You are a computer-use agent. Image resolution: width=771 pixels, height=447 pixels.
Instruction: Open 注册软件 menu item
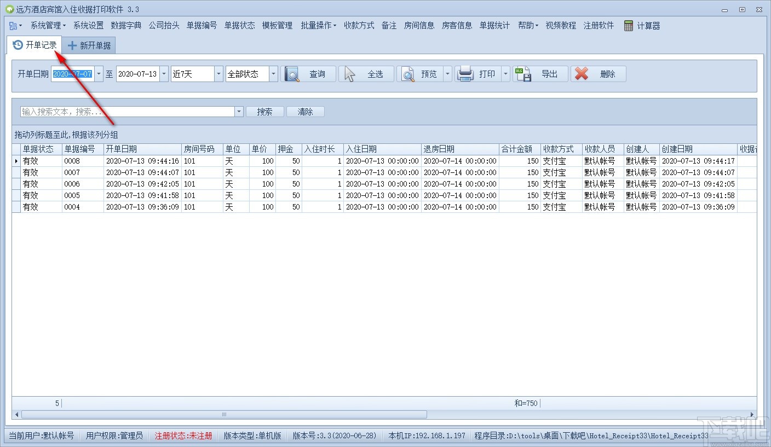[x=599, y=26]
